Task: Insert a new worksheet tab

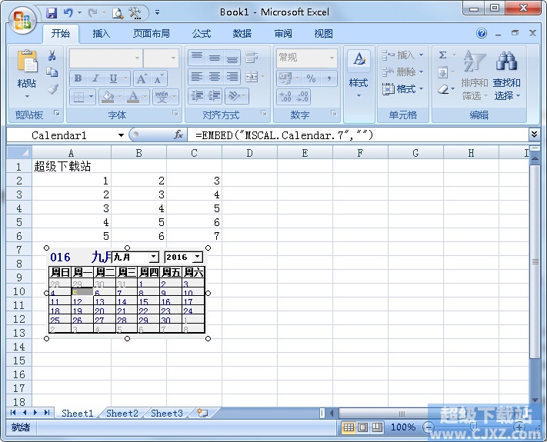Action: click(x=202, y=414)
